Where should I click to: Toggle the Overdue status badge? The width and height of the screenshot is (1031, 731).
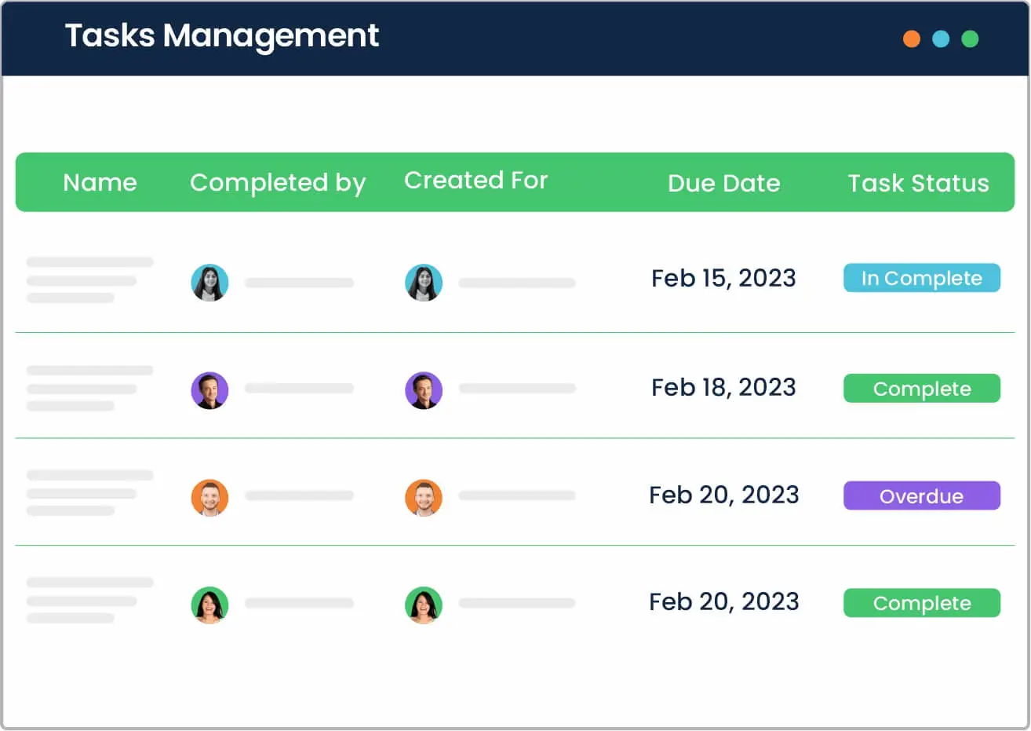(921, 495)
